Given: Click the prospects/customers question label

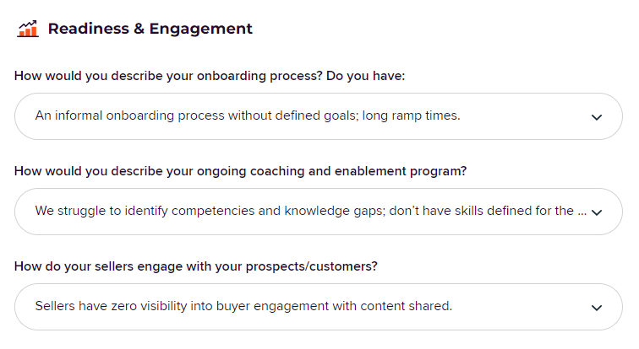Looking at the screenshot, I should (x=195, y=266).
